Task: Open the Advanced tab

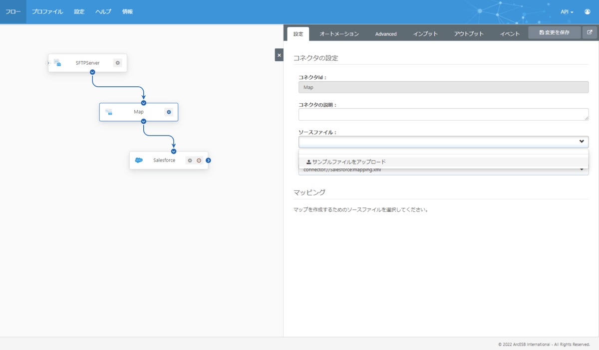Action: click(386, 34)
